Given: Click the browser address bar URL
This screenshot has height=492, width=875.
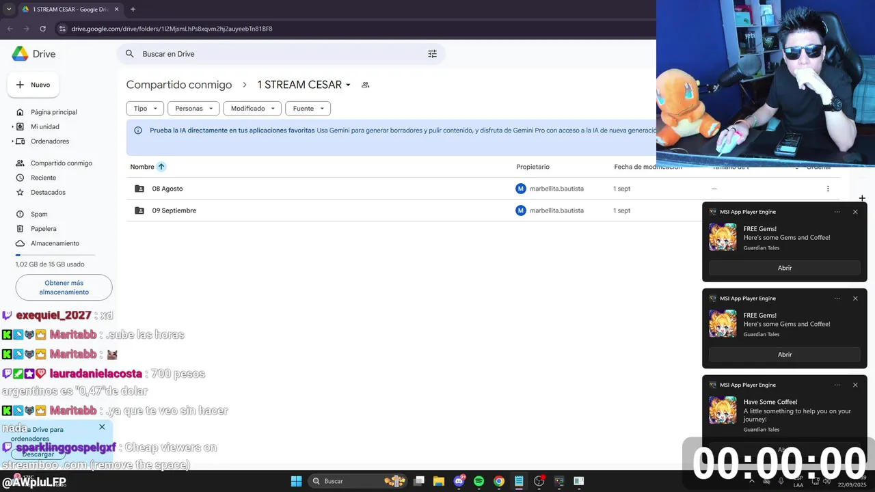Looking at the screenshot, I should point(172,29).
